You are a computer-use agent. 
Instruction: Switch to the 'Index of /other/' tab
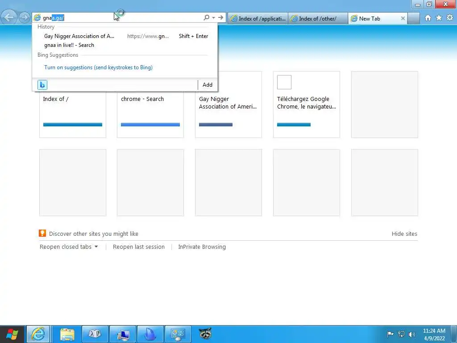318,19
